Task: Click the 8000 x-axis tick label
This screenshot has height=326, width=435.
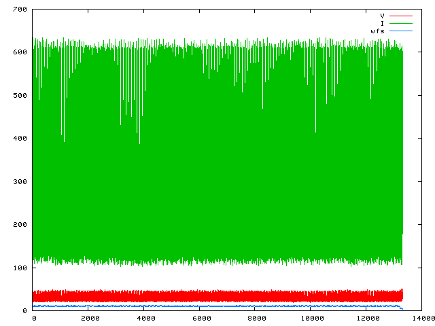Action: [x=256, y=319]
